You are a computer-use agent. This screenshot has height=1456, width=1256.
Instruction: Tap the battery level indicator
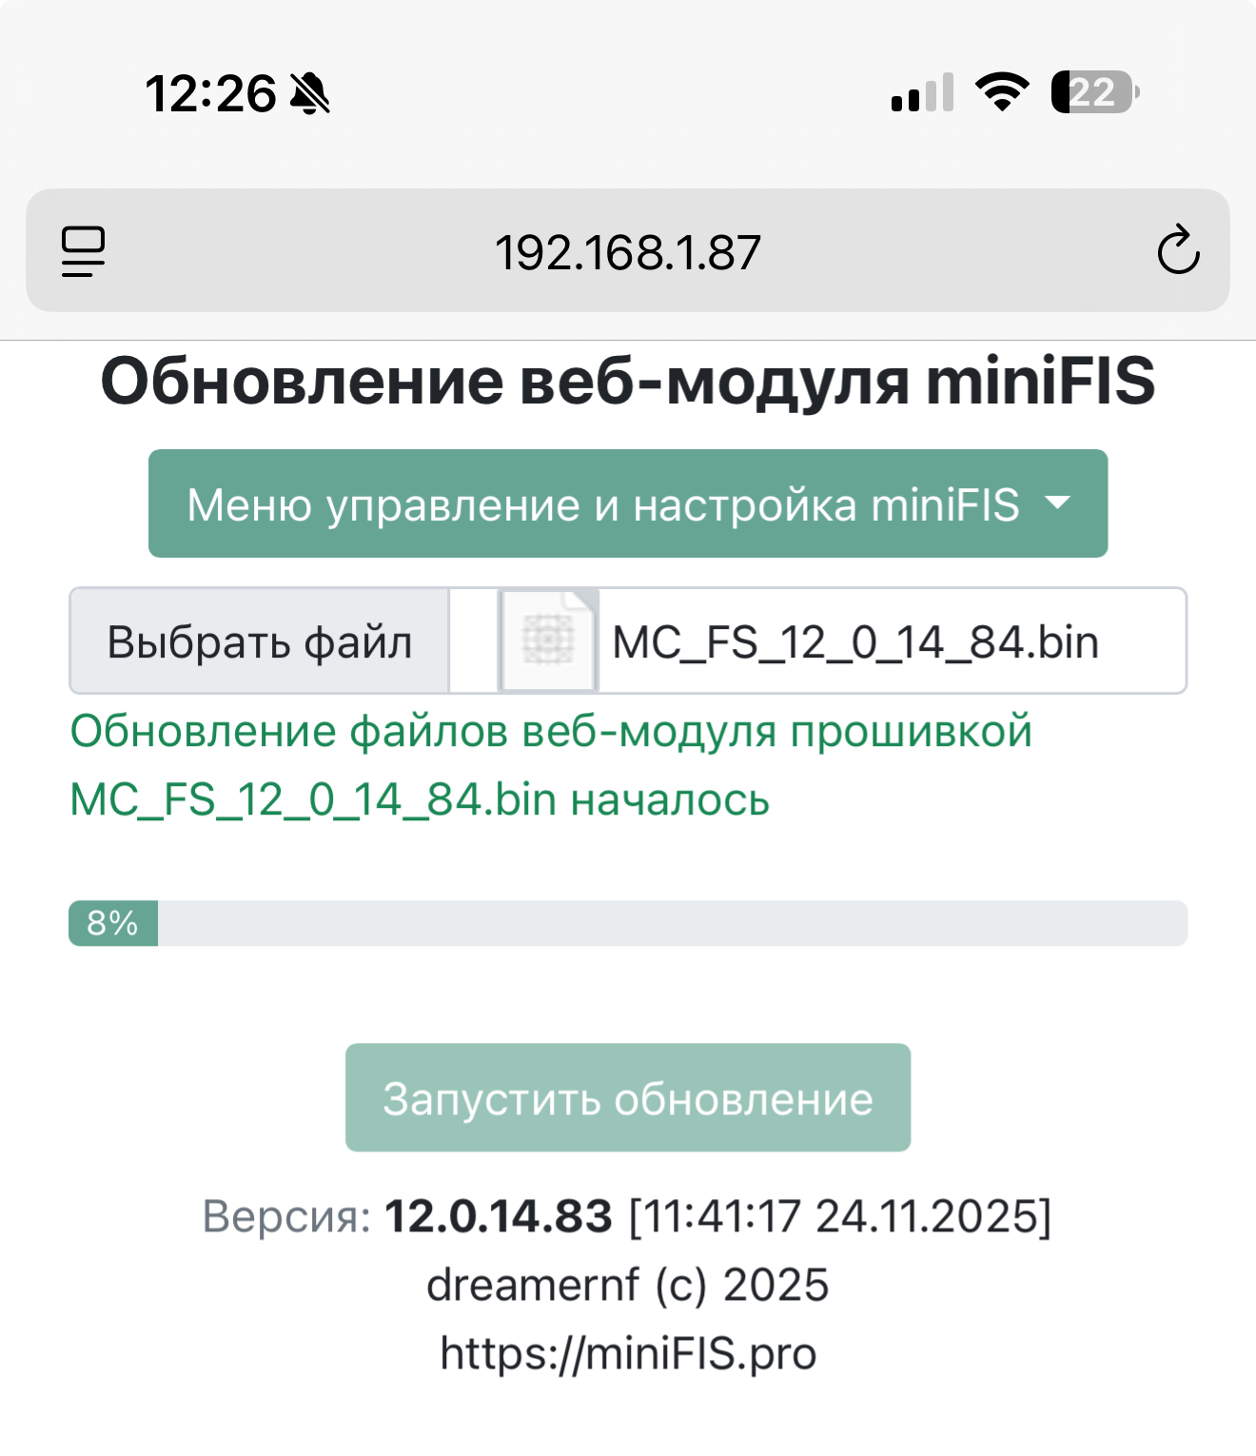[1094, 92]
